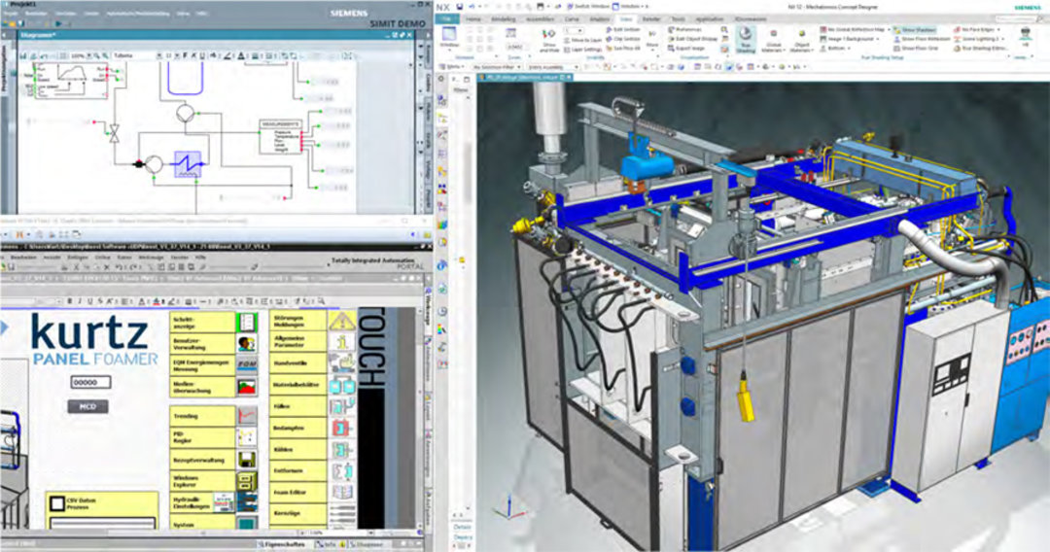Toggle Show Floor Reflection in NX
1050x552 pixels.
pos(922,40)
